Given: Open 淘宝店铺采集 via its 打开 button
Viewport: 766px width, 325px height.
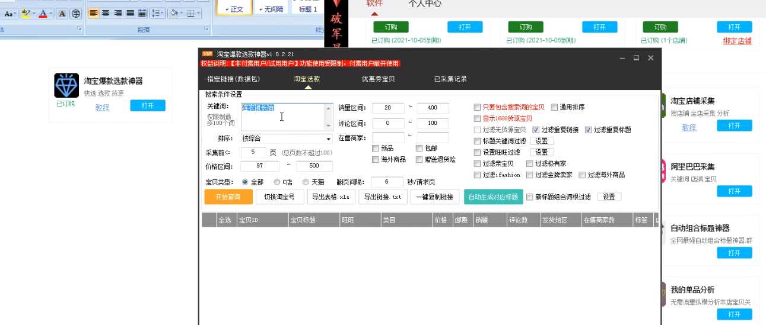Looking at the screenshot, I should point(735,126).
